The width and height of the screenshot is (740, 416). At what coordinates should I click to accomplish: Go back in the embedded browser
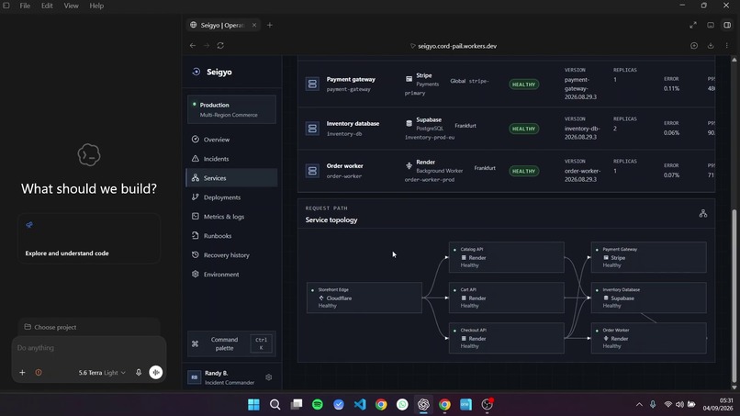pyautogui.click(x=193, y=46)
